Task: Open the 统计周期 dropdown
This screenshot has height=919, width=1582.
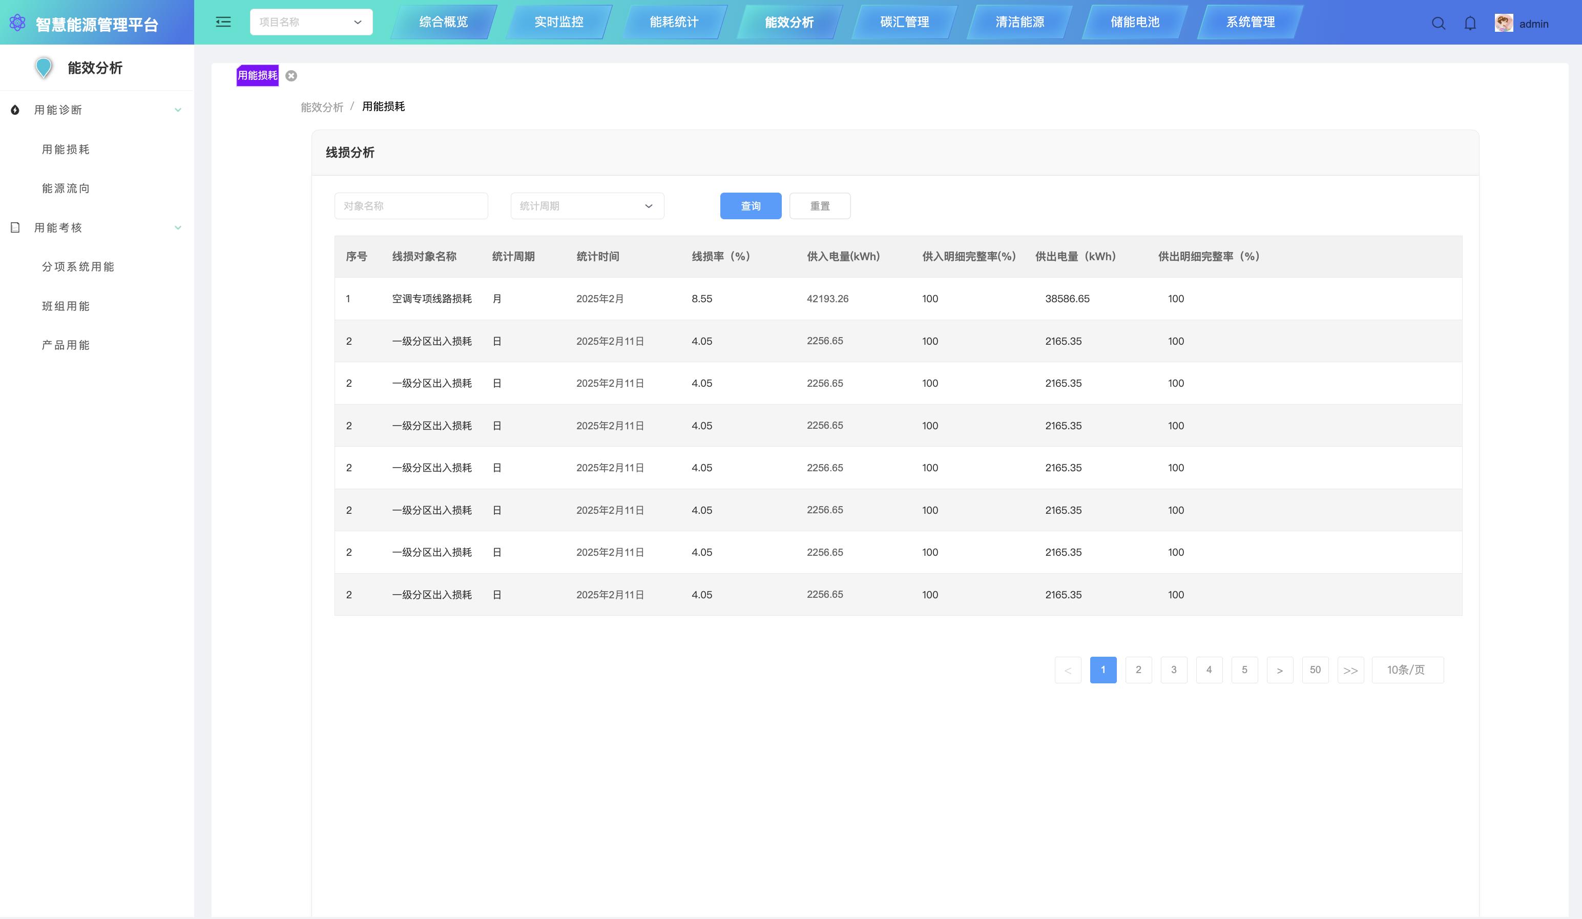Action: pos(587,206)
